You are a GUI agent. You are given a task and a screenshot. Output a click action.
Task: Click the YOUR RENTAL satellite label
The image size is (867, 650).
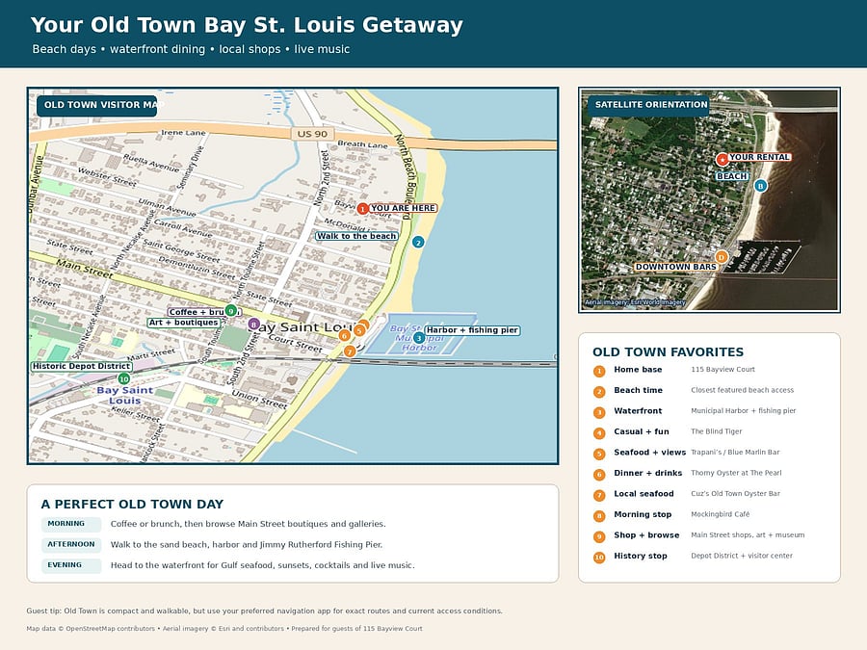point(759,157)
